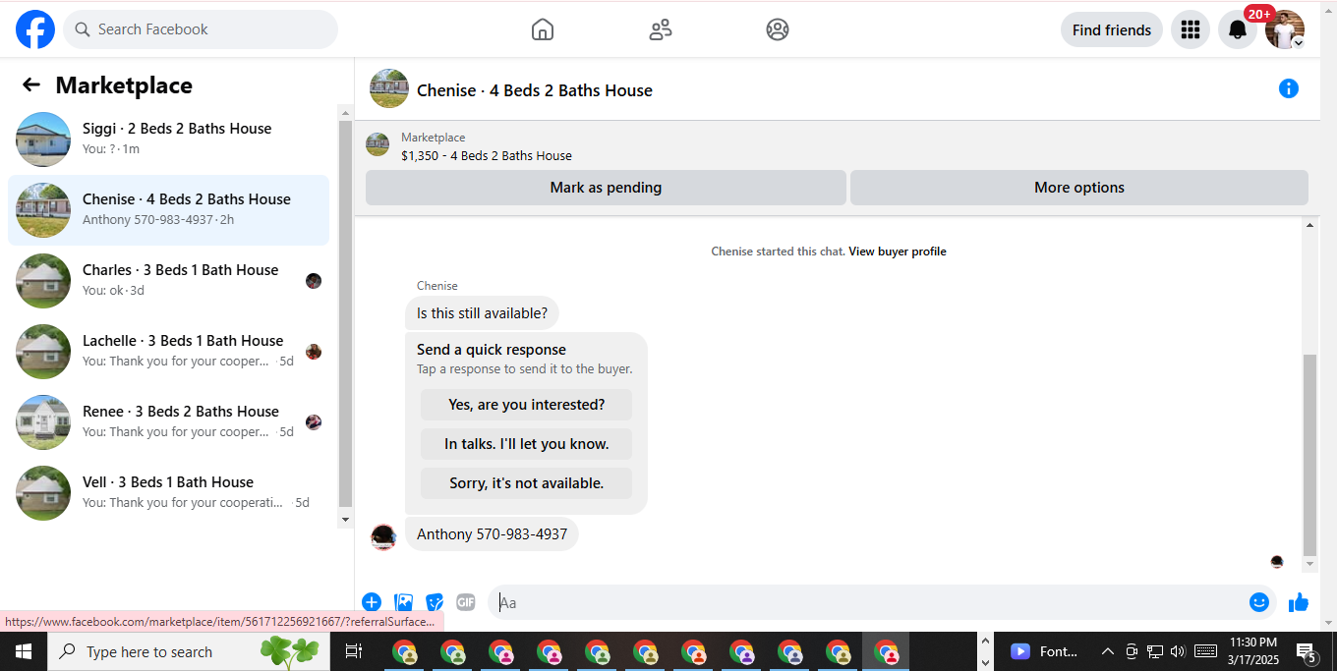Open the Facebook menu grid icon
The image size is (1337, 671).
click(x=1191, y=29)
